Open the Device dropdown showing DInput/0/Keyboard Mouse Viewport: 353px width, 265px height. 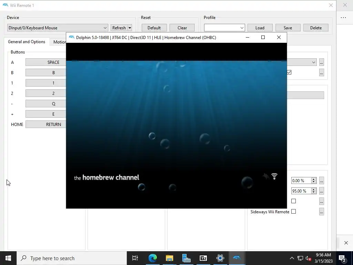pyautogui.click(x=58, y=28)
